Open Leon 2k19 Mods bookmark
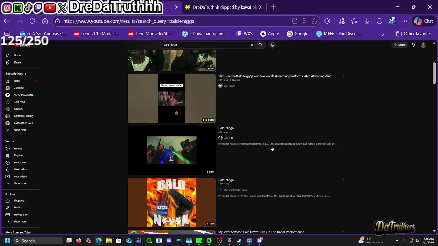This screenshot has height=246, width=438. 97,34
